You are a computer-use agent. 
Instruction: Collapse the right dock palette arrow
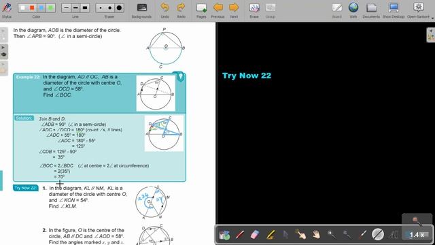431,31
